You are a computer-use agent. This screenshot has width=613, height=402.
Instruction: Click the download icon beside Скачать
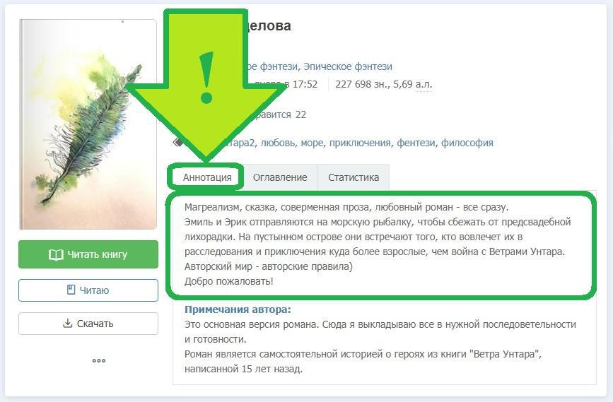coord(68,323)
